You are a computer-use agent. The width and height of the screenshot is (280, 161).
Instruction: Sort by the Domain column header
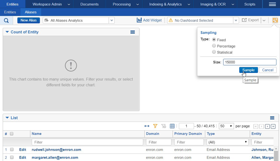(153, 133)
